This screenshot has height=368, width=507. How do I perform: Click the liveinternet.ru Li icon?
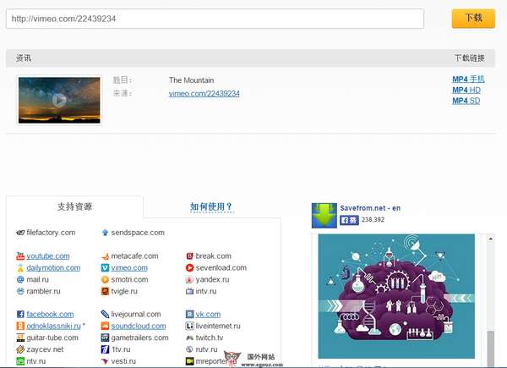click(189, 326)
